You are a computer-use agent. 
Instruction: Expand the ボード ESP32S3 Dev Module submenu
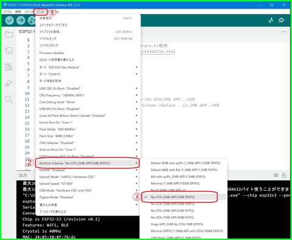coord(88,67)
